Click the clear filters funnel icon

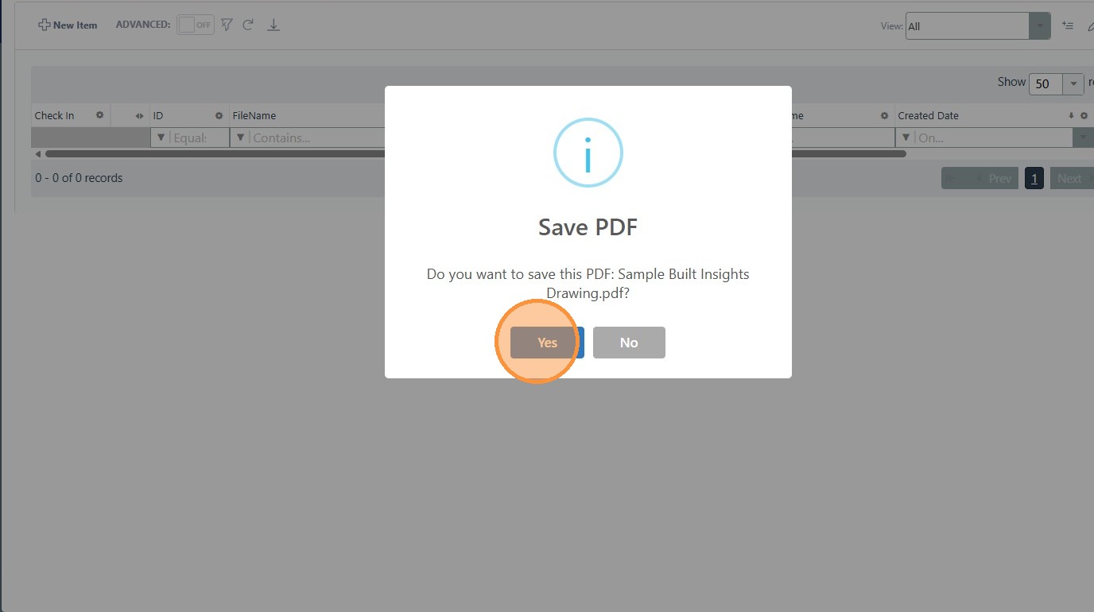pyautogui.click(x=227, y=25)
